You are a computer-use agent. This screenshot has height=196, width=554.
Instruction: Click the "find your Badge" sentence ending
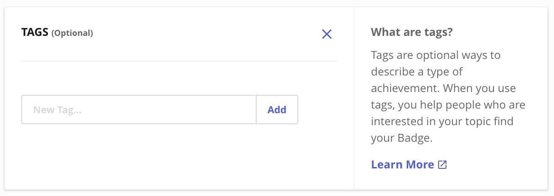(x=402, y=138)
